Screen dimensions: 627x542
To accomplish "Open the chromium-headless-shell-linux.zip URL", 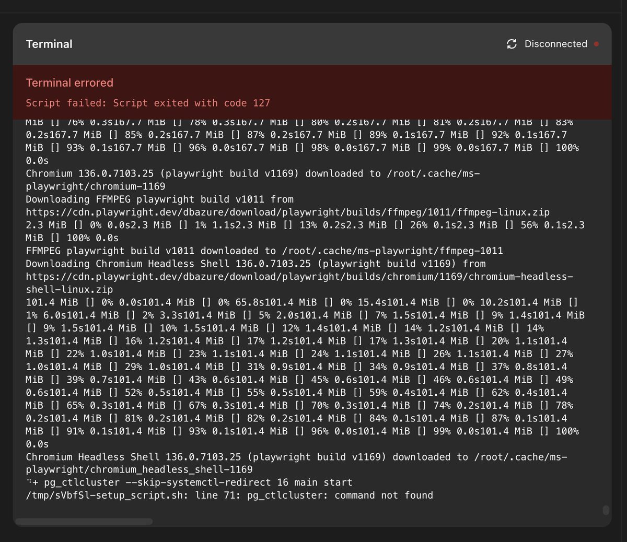I will click(x=299, y=277).
